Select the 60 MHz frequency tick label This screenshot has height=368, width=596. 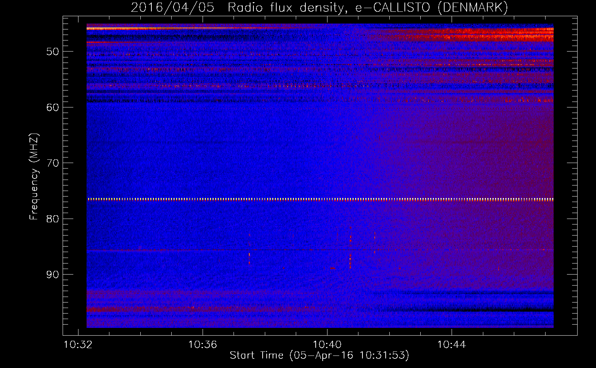(x=52, y=107)
